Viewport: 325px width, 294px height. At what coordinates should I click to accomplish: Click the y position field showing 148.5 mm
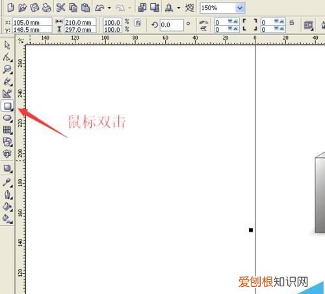click(x=32, y=29)
